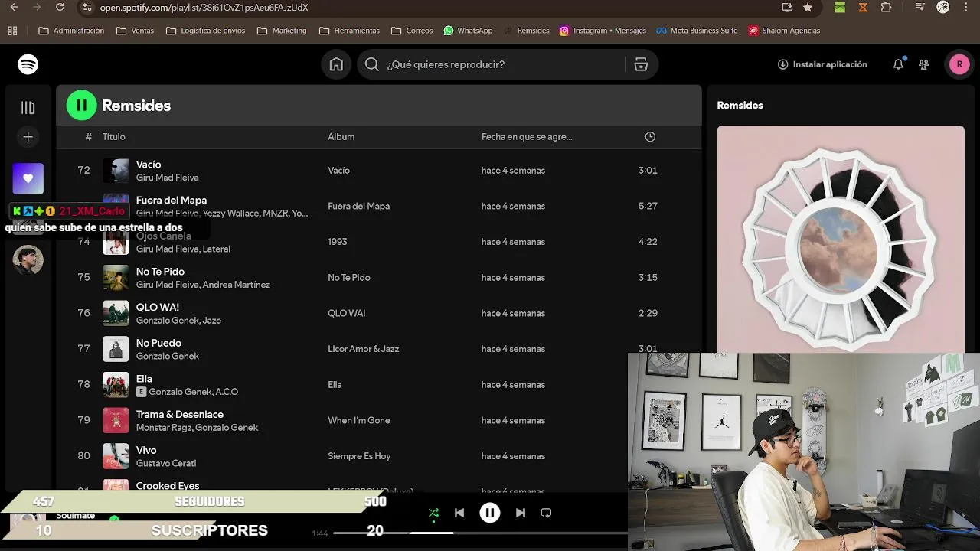Sort by 'Fecha en que se agre...' header
980x551 pixels.
pyautogui.click(x=527, y=137)
